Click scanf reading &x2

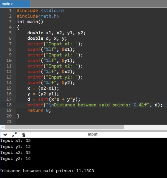coord(51,72)
